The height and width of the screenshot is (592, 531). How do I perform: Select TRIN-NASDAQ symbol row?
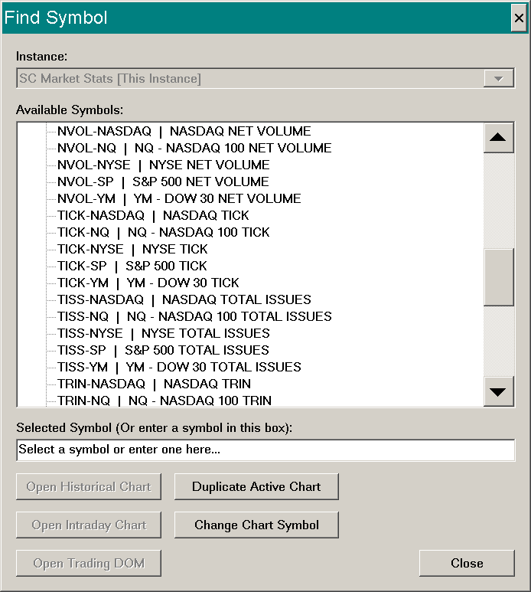tap(154, 384)
